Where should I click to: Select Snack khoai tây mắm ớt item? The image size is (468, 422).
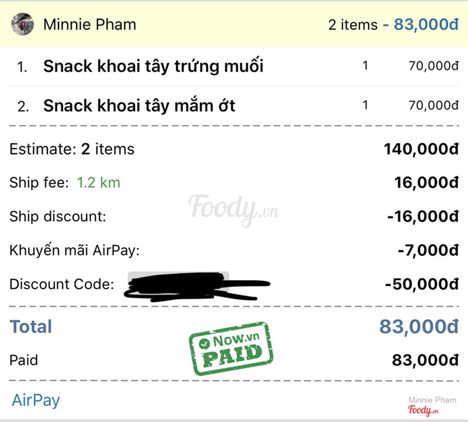[x=139, y=106]
